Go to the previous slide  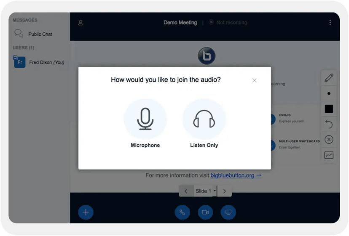[186, 191]
